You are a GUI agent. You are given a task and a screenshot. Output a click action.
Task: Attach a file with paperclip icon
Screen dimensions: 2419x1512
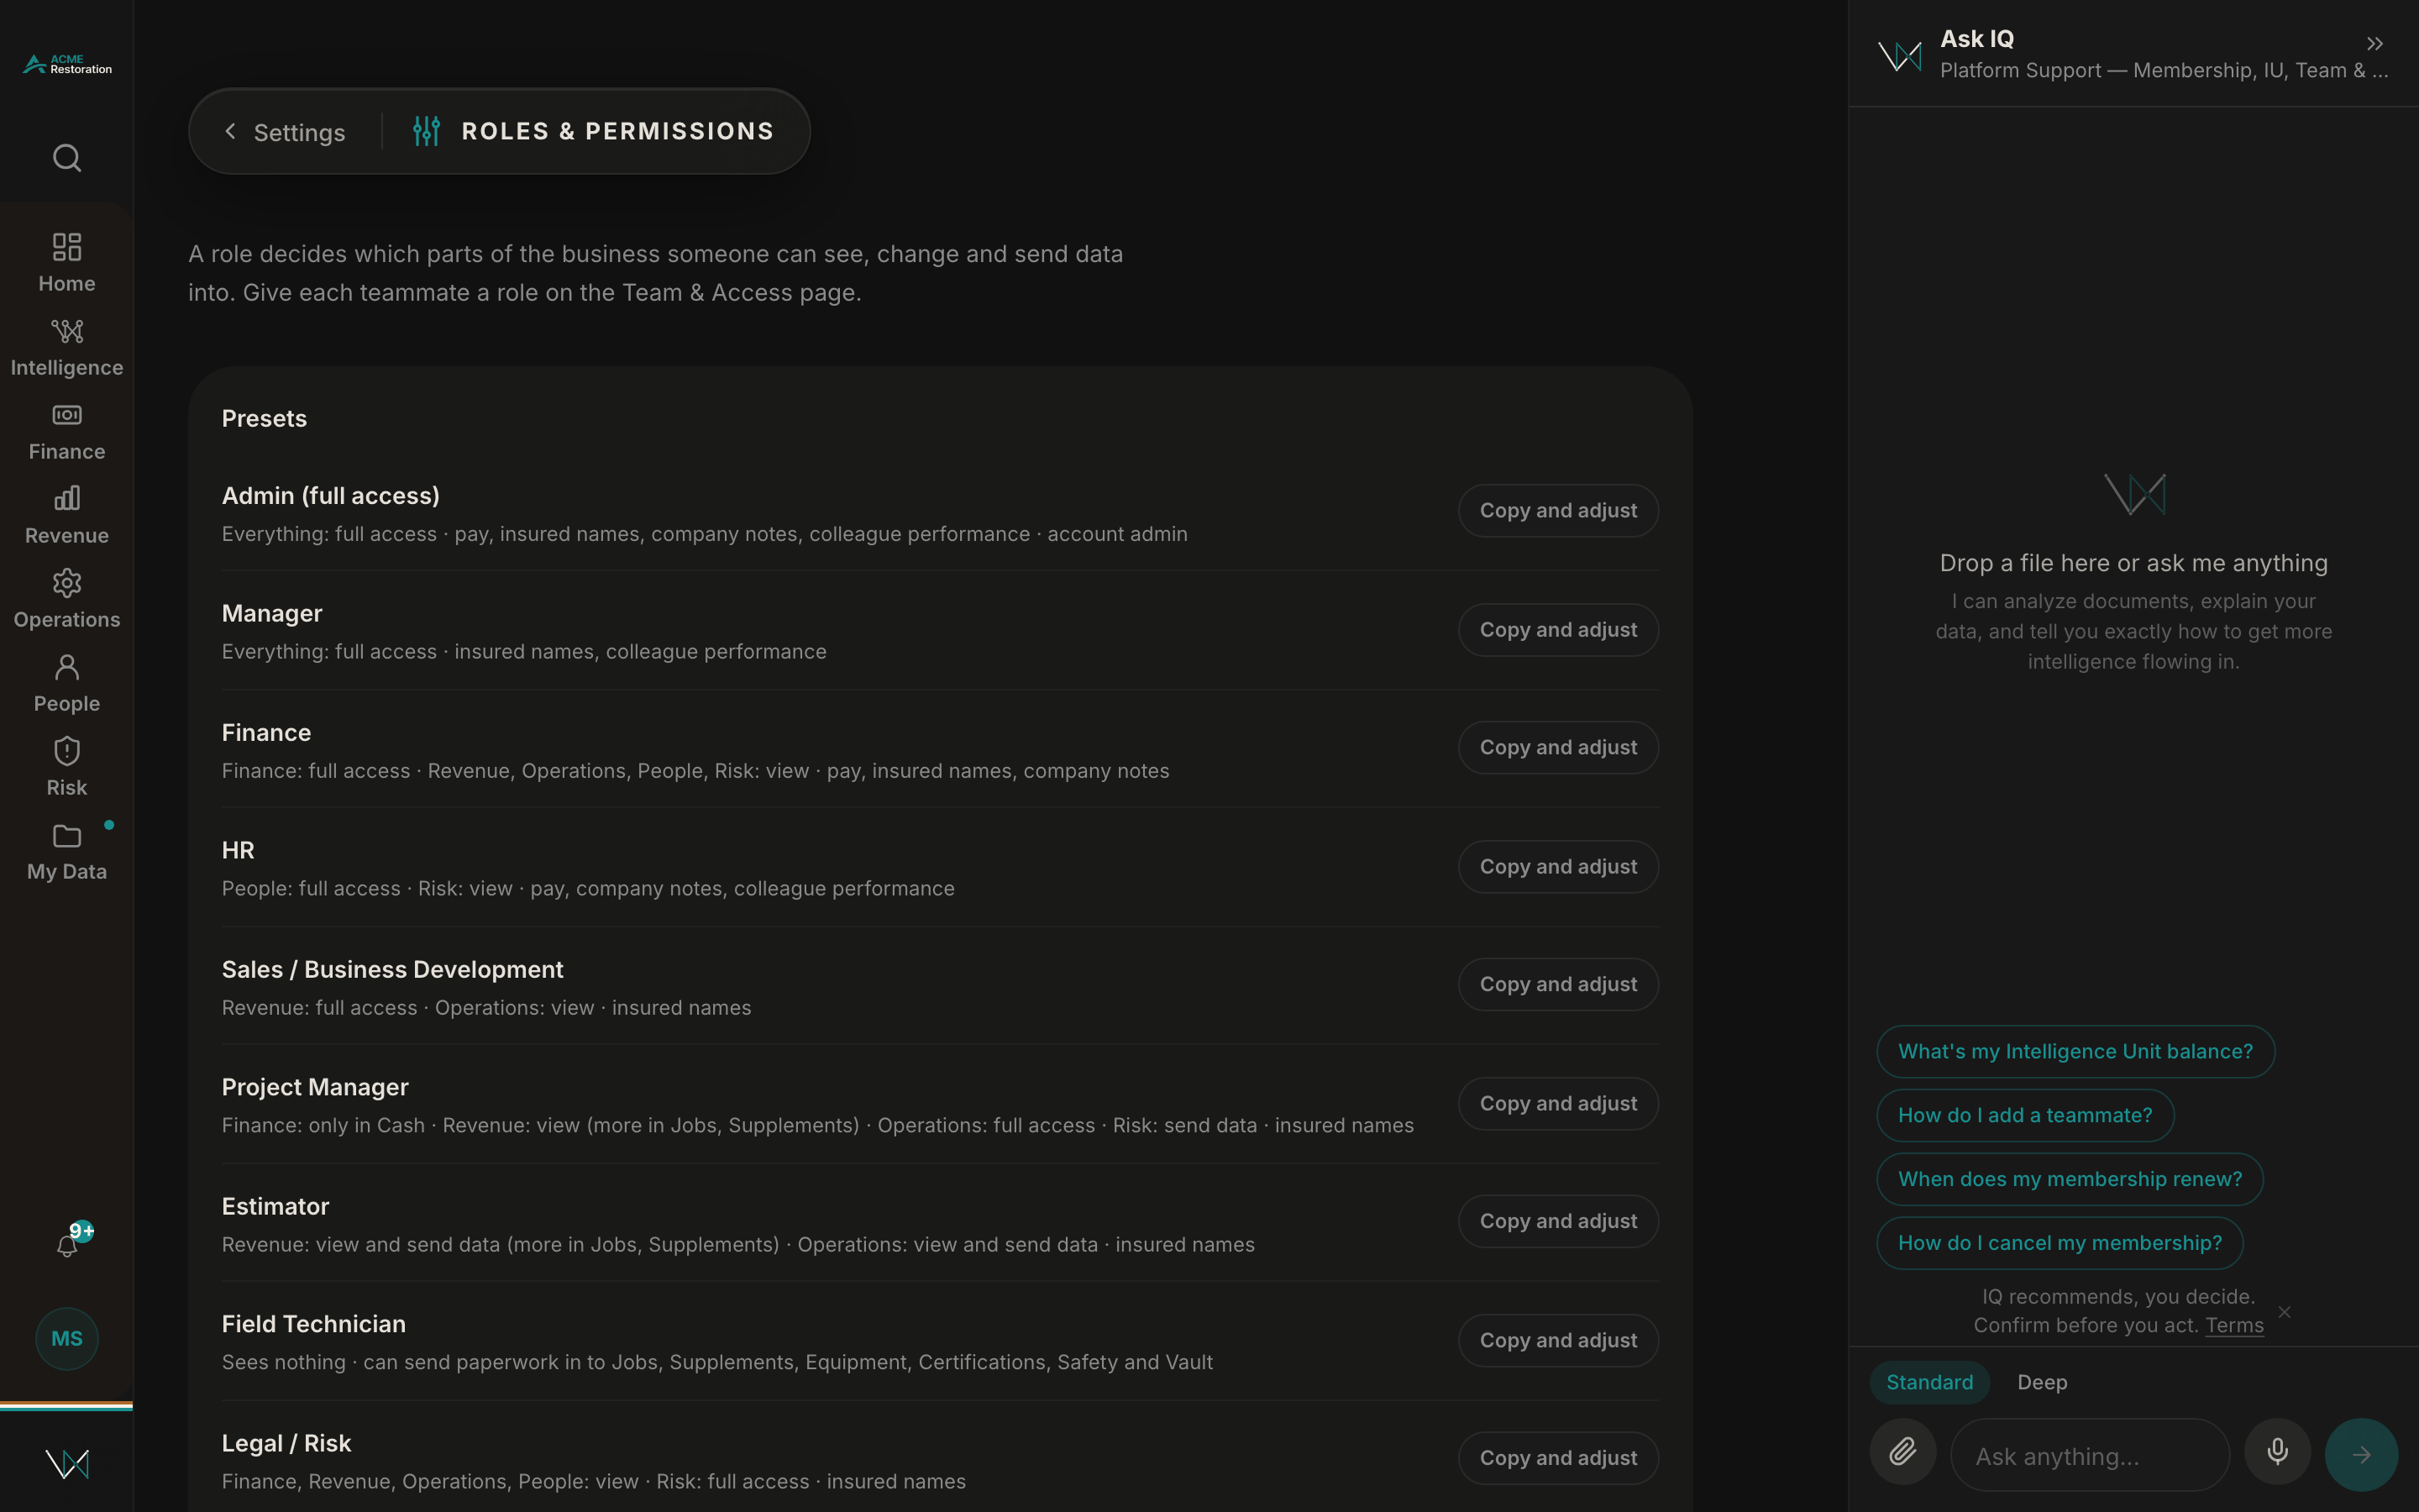(x=1902, y=1451)
